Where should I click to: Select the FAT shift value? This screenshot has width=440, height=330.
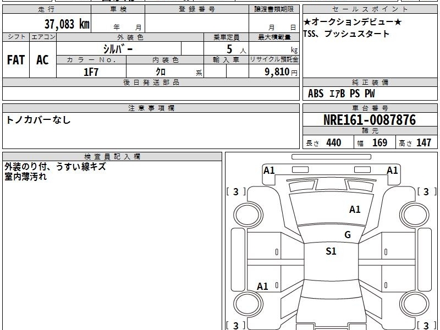16,60
